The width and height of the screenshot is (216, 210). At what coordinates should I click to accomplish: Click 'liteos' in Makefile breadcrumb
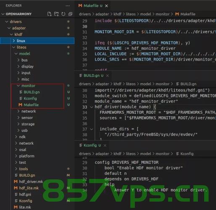[x=131, y=14]
